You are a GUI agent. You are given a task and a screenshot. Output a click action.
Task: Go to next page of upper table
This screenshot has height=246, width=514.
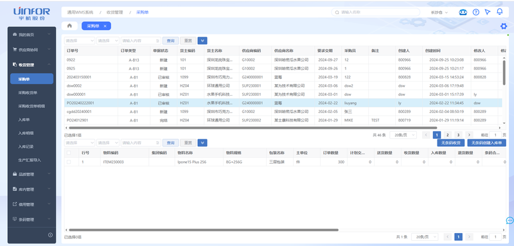pyautogui.click(x=469, y=135)
